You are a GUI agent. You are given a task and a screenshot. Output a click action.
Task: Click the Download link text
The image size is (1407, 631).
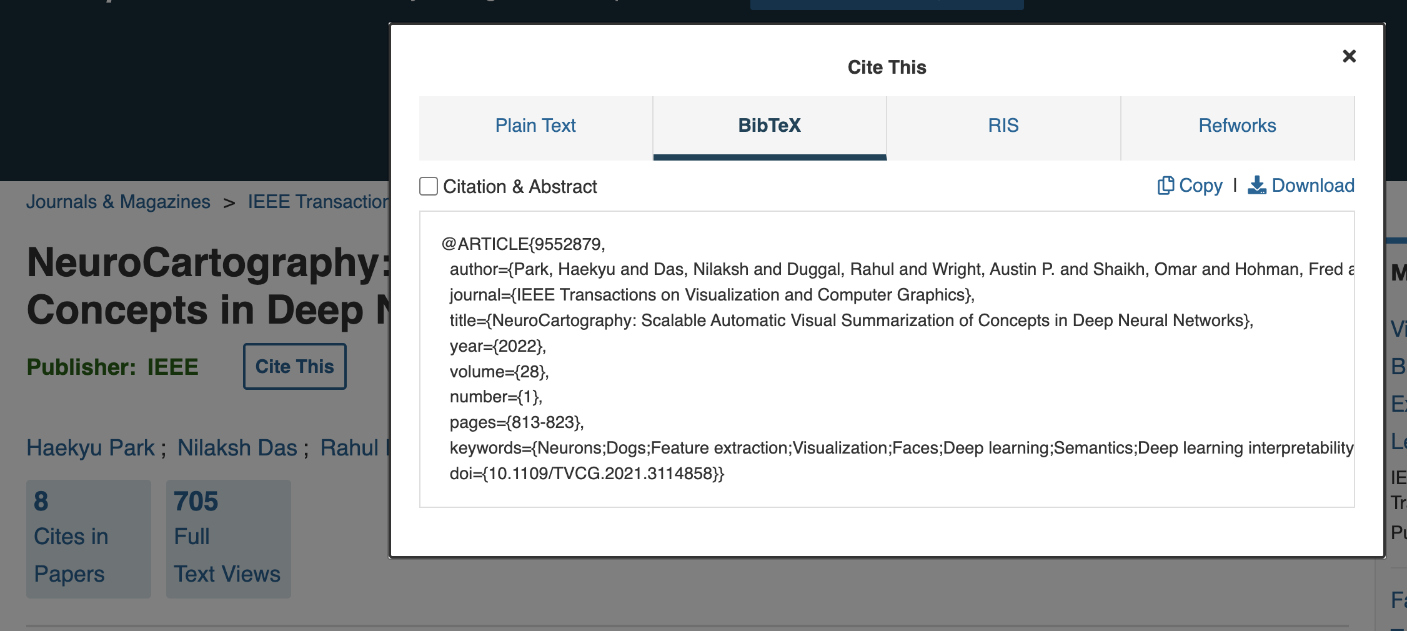coord(1313,186)
